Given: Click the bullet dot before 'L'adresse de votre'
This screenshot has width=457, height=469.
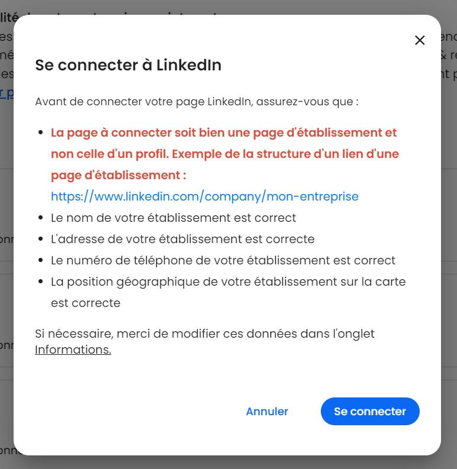Looking at the screenshot, I should coord(41,239).
